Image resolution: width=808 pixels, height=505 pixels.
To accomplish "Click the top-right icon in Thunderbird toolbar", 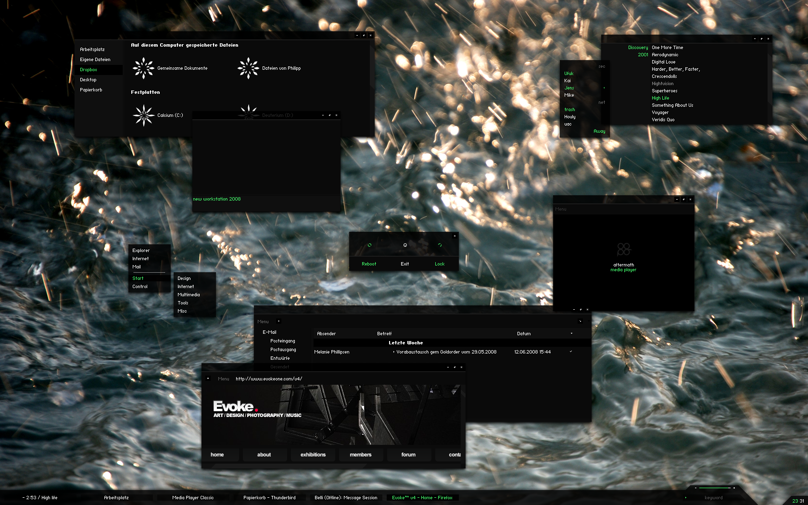I will click(x=580, y=321).
